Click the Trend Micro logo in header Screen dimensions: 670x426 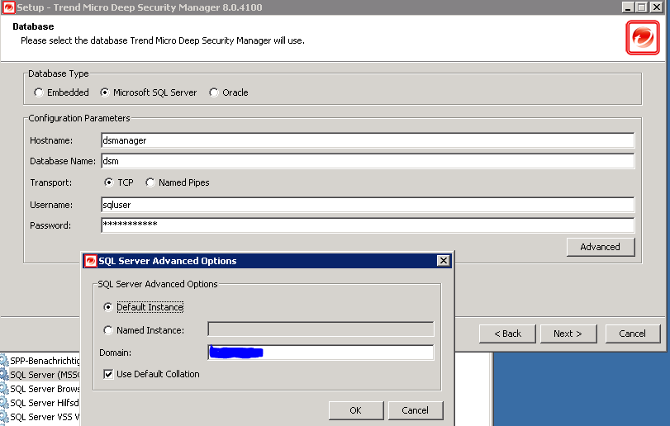[x=643, y=37]
